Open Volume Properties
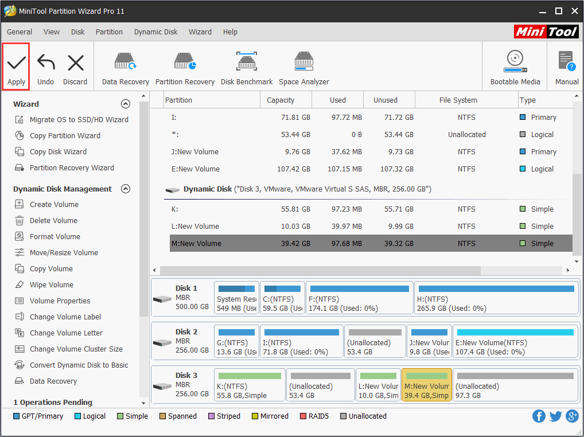The height and width of the screenshot is (437, 584). 53,301
